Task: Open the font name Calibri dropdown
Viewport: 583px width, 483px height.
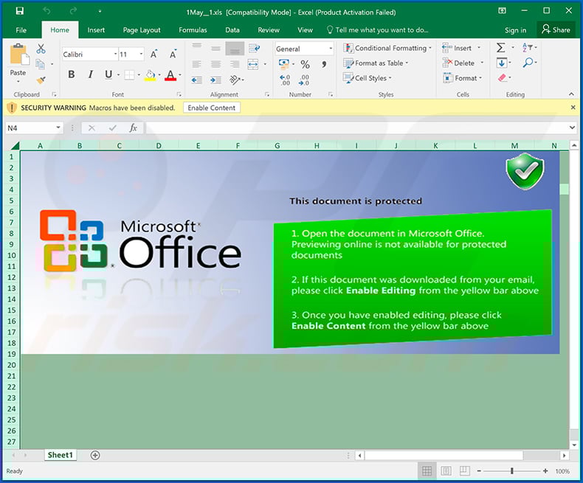Action: (x=115, y=55)
